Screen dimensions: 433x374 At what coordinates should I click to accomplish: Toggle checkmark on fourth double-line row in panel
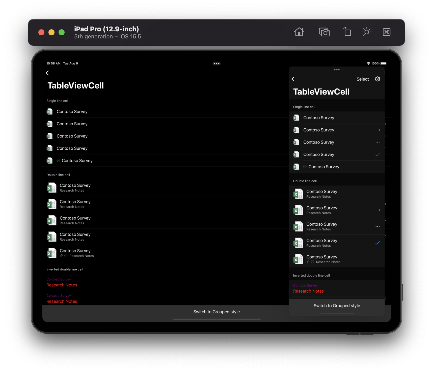pyautogui.click(x=377, y=243)
